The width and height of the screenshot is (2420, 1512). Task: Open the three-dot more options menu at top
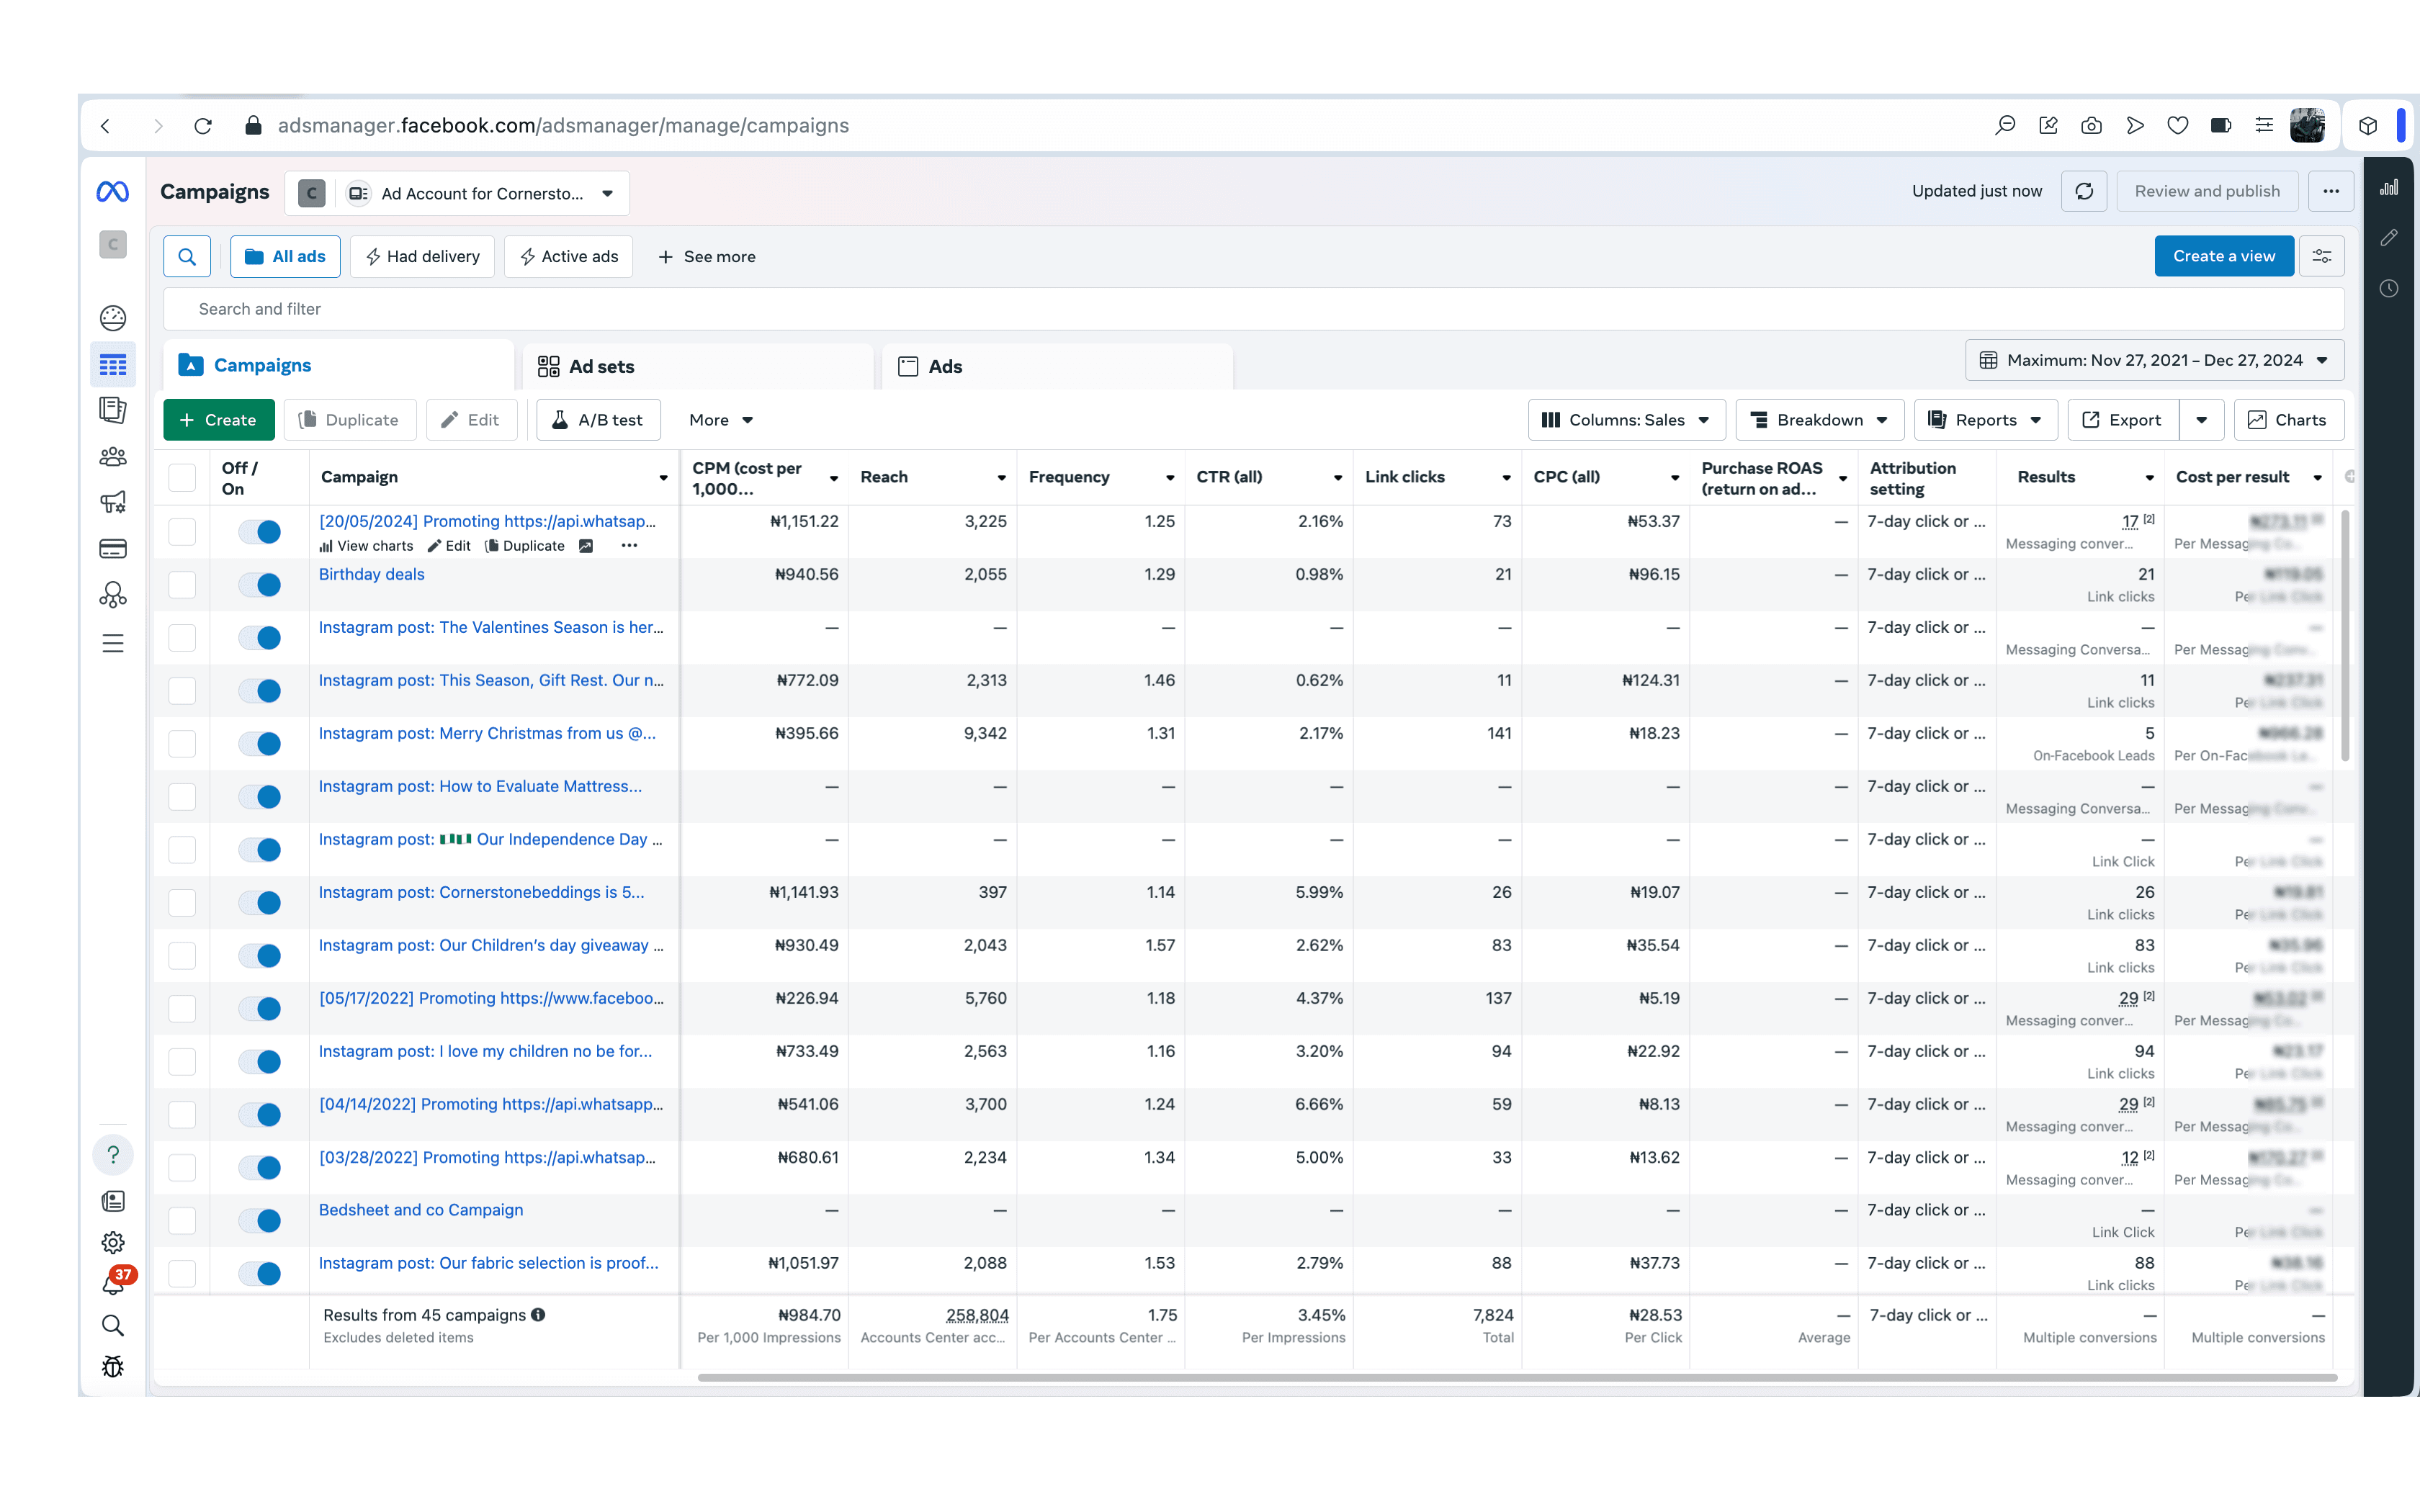pos(2331,191)
